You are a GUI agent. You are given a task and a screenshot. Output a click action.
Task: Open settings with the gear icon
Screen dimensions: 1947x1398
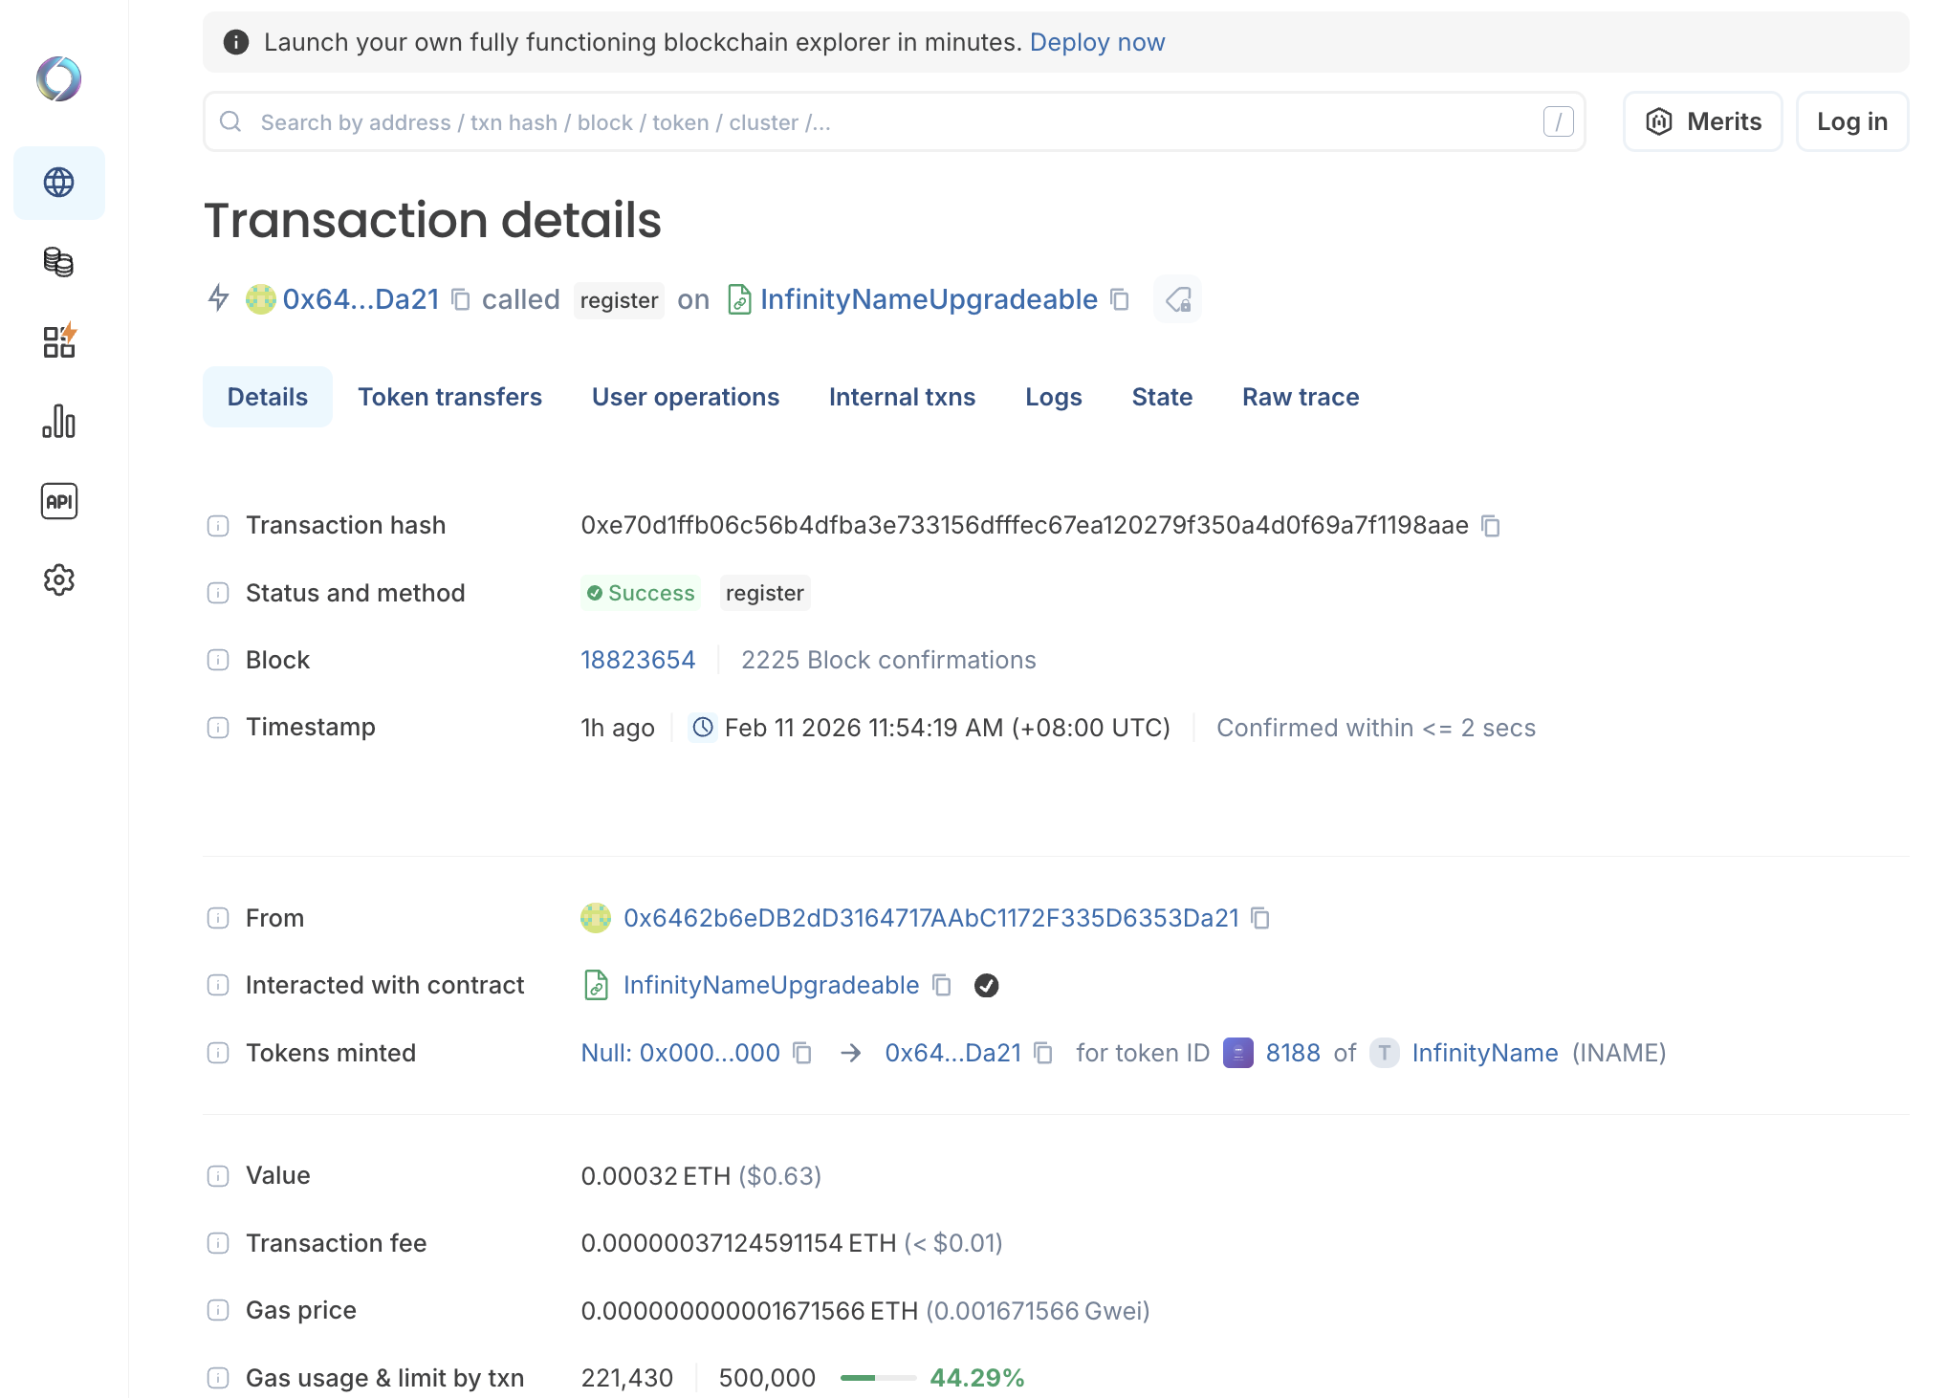[x=58, y=579]
